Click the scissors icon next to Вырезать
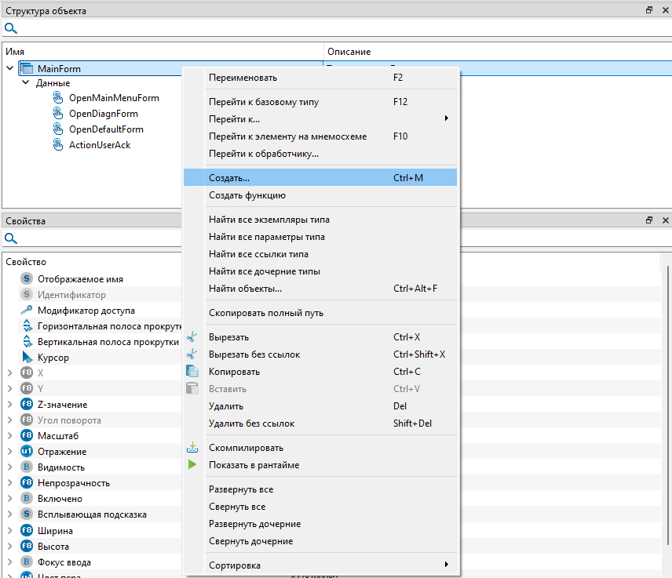Screen dimensions: 672x578 [x=192, y=337]
